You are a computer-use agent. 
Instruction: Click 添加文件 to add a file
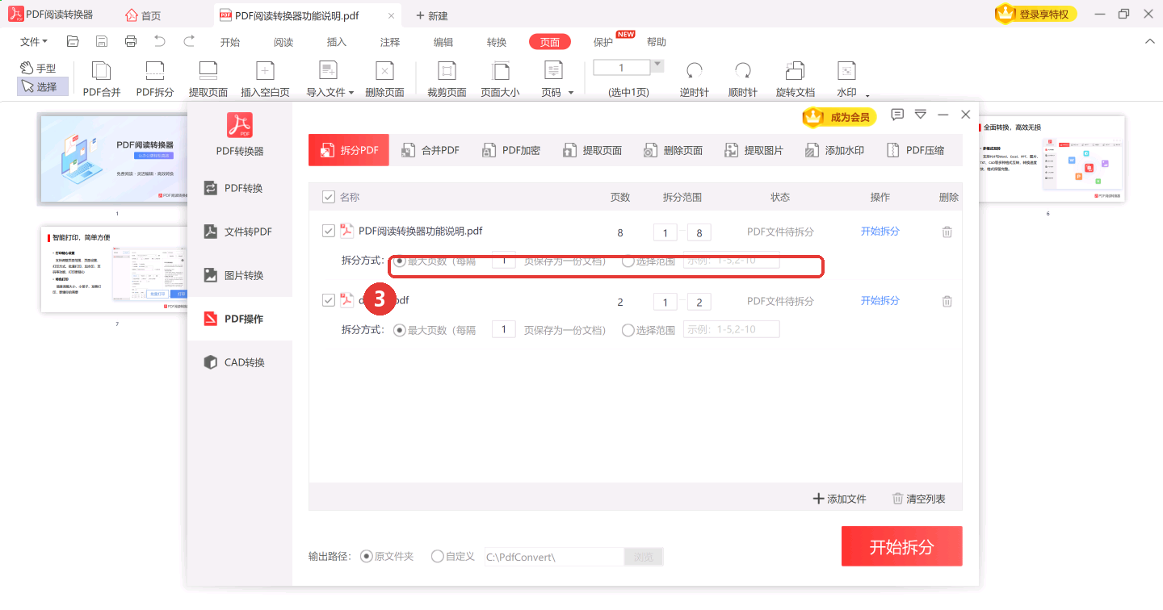coord(839,499)
